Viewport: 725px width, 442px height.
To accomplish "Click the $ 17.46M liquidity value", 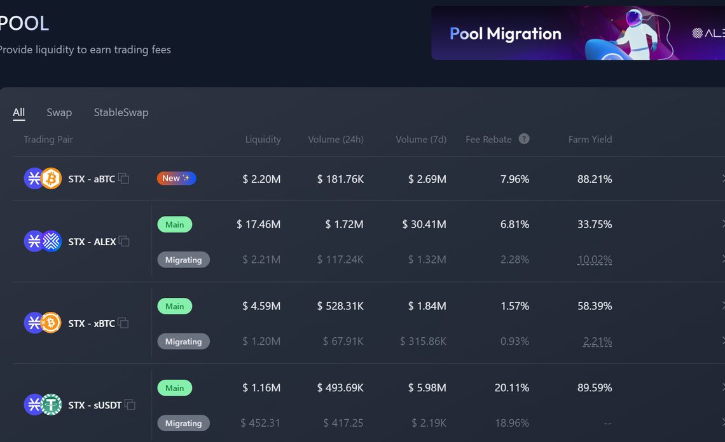I will coord(258,224).
